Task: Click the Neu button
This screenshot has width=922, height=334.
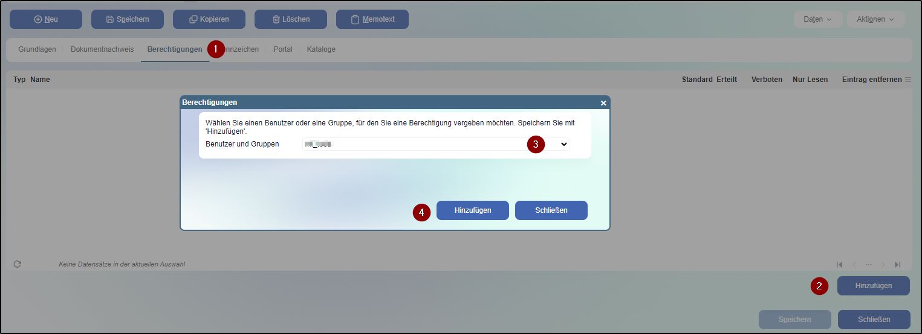Action: (46, 19)
